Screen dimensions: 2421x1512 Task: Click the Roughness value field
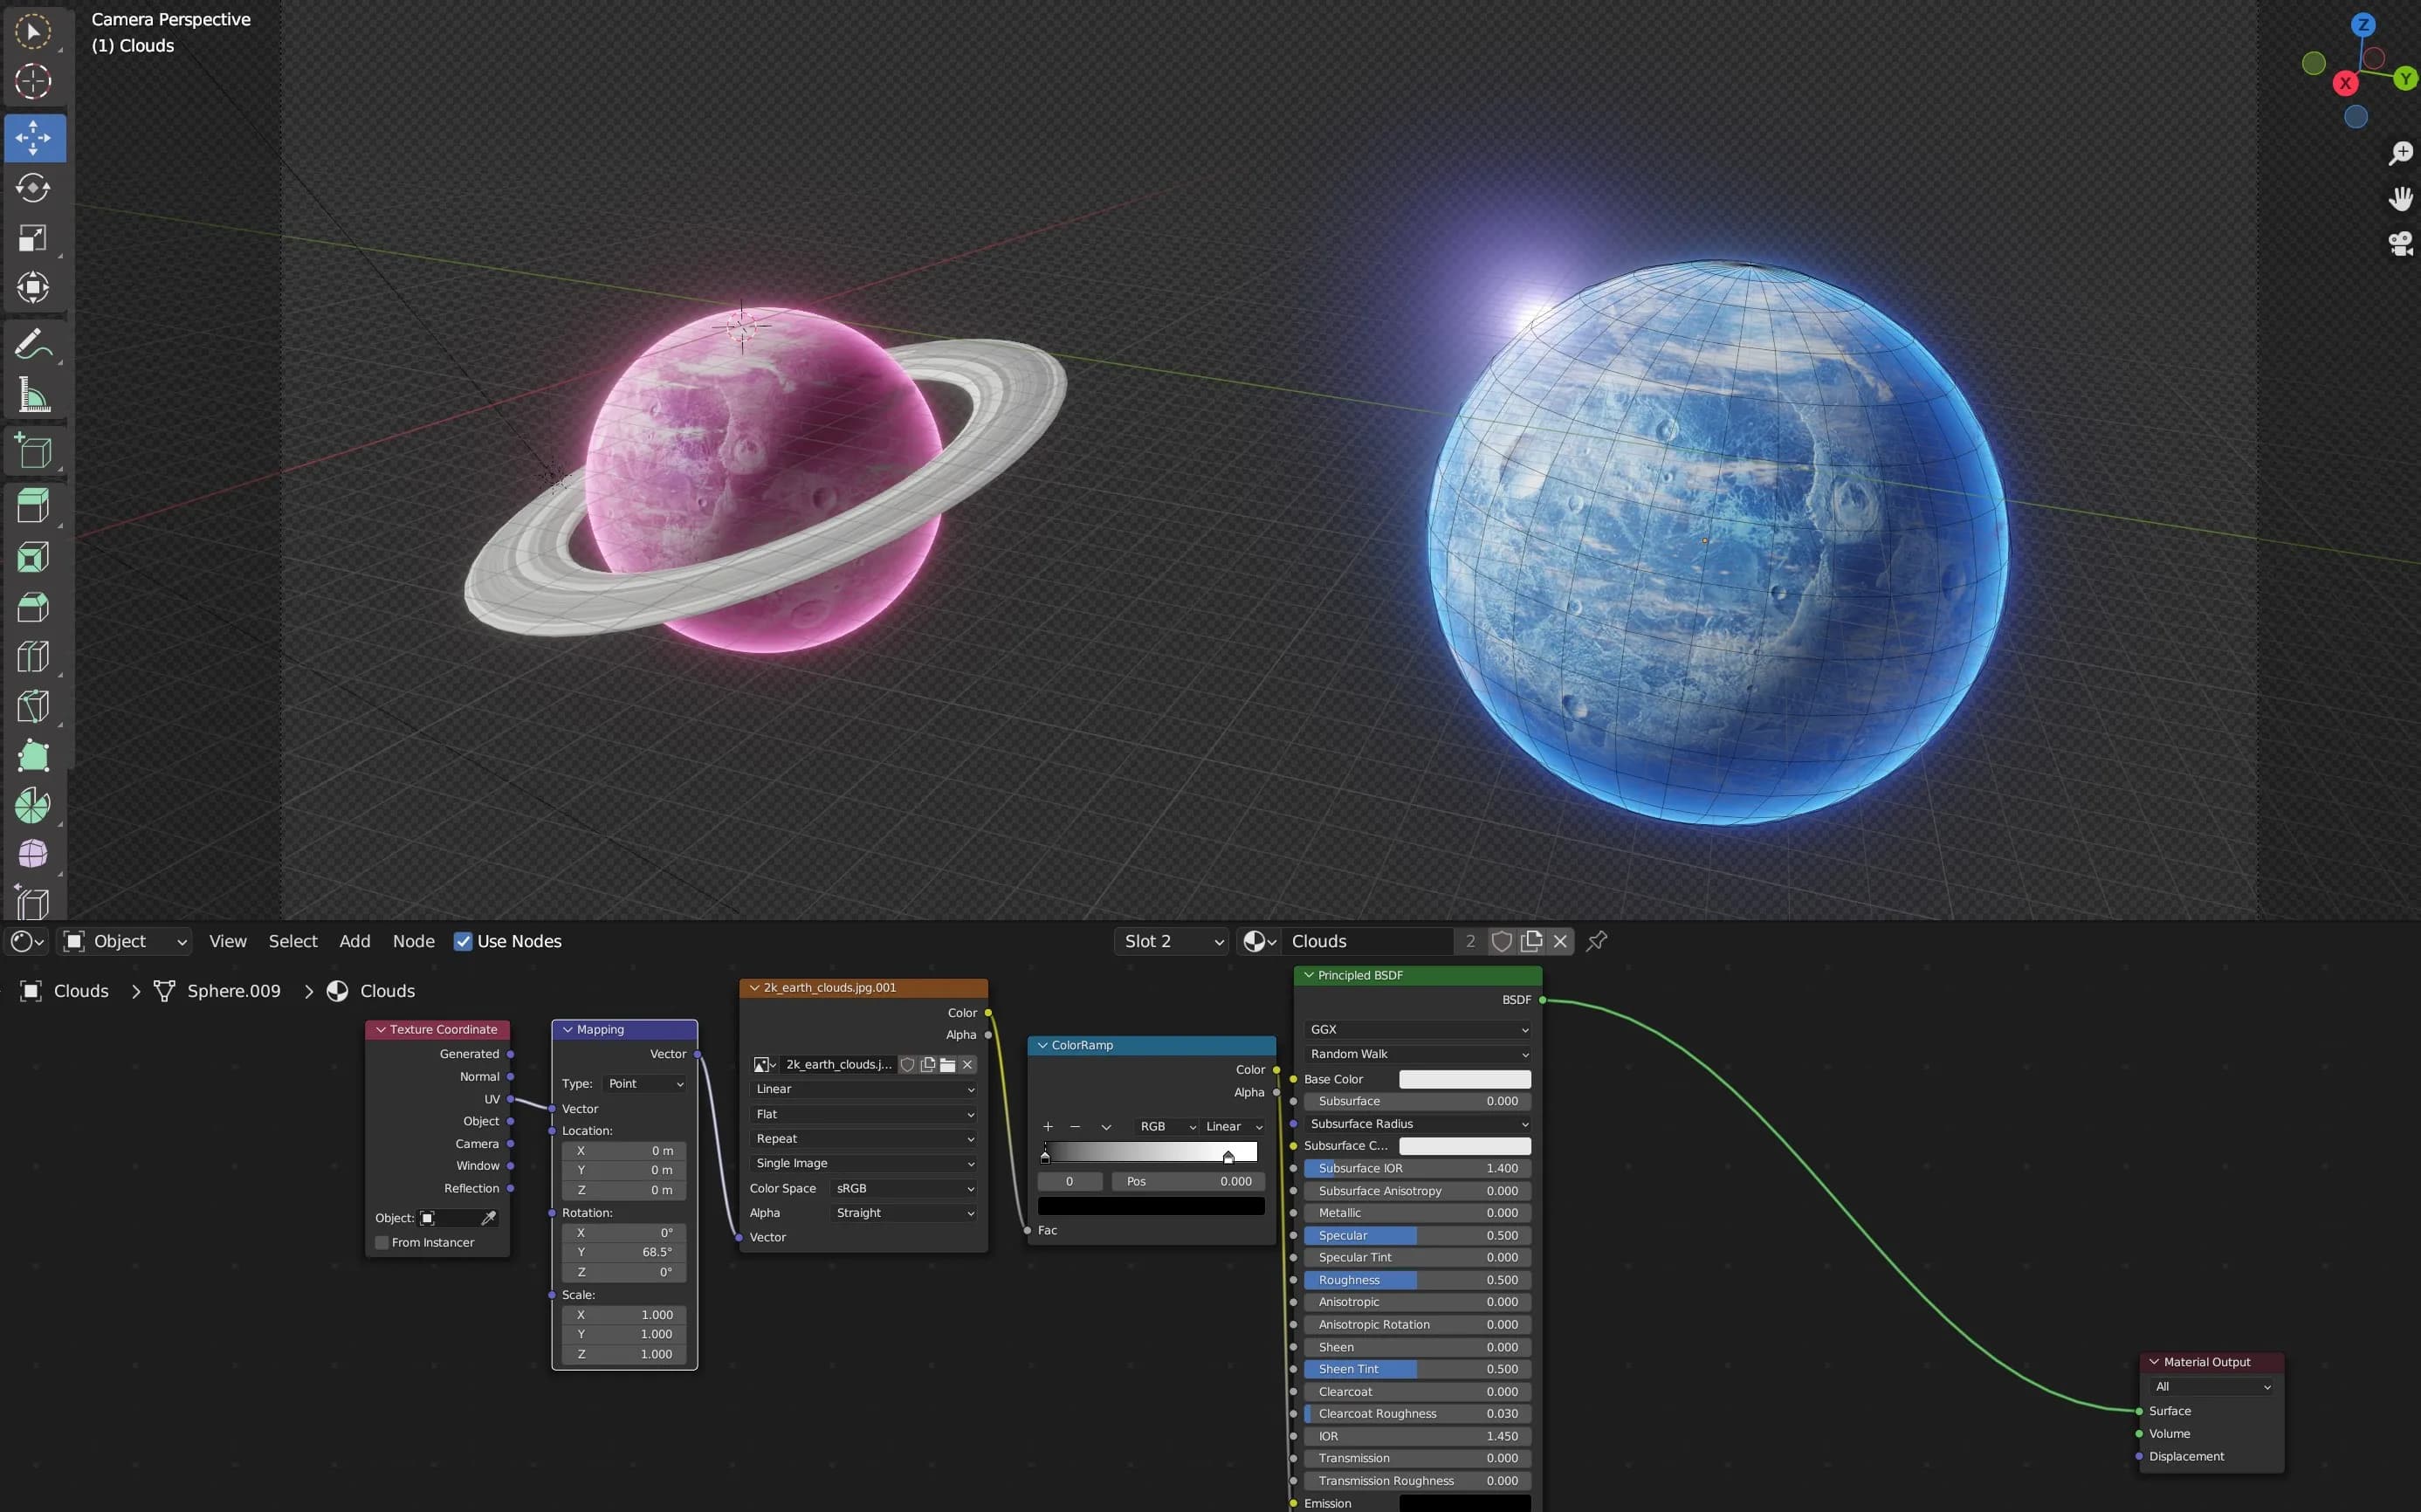pyautogui.click(x=1416, y=1280)
